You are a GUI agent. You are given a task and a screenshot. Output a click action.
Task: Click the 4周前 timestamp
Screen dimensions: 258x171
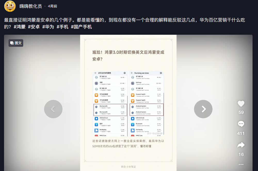(x=52, y=6)
